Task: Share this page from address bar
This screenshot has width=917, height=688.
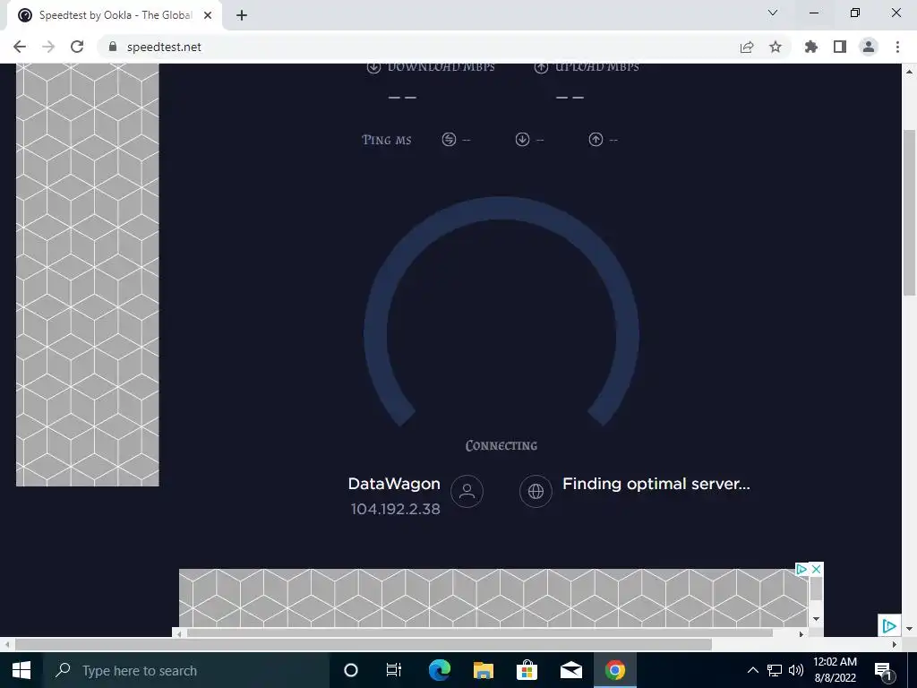Action: click(x=747, y=47)
